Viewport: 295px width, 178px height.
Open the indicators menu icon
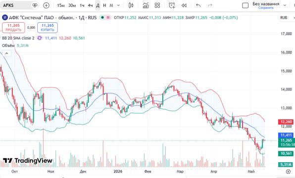click(146, 5)
